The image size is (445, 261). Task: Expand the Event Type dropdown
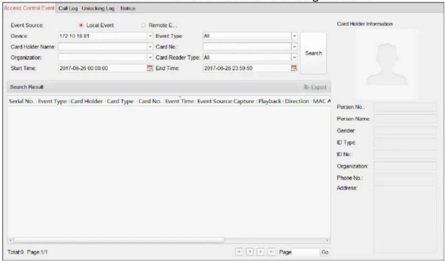295,36
